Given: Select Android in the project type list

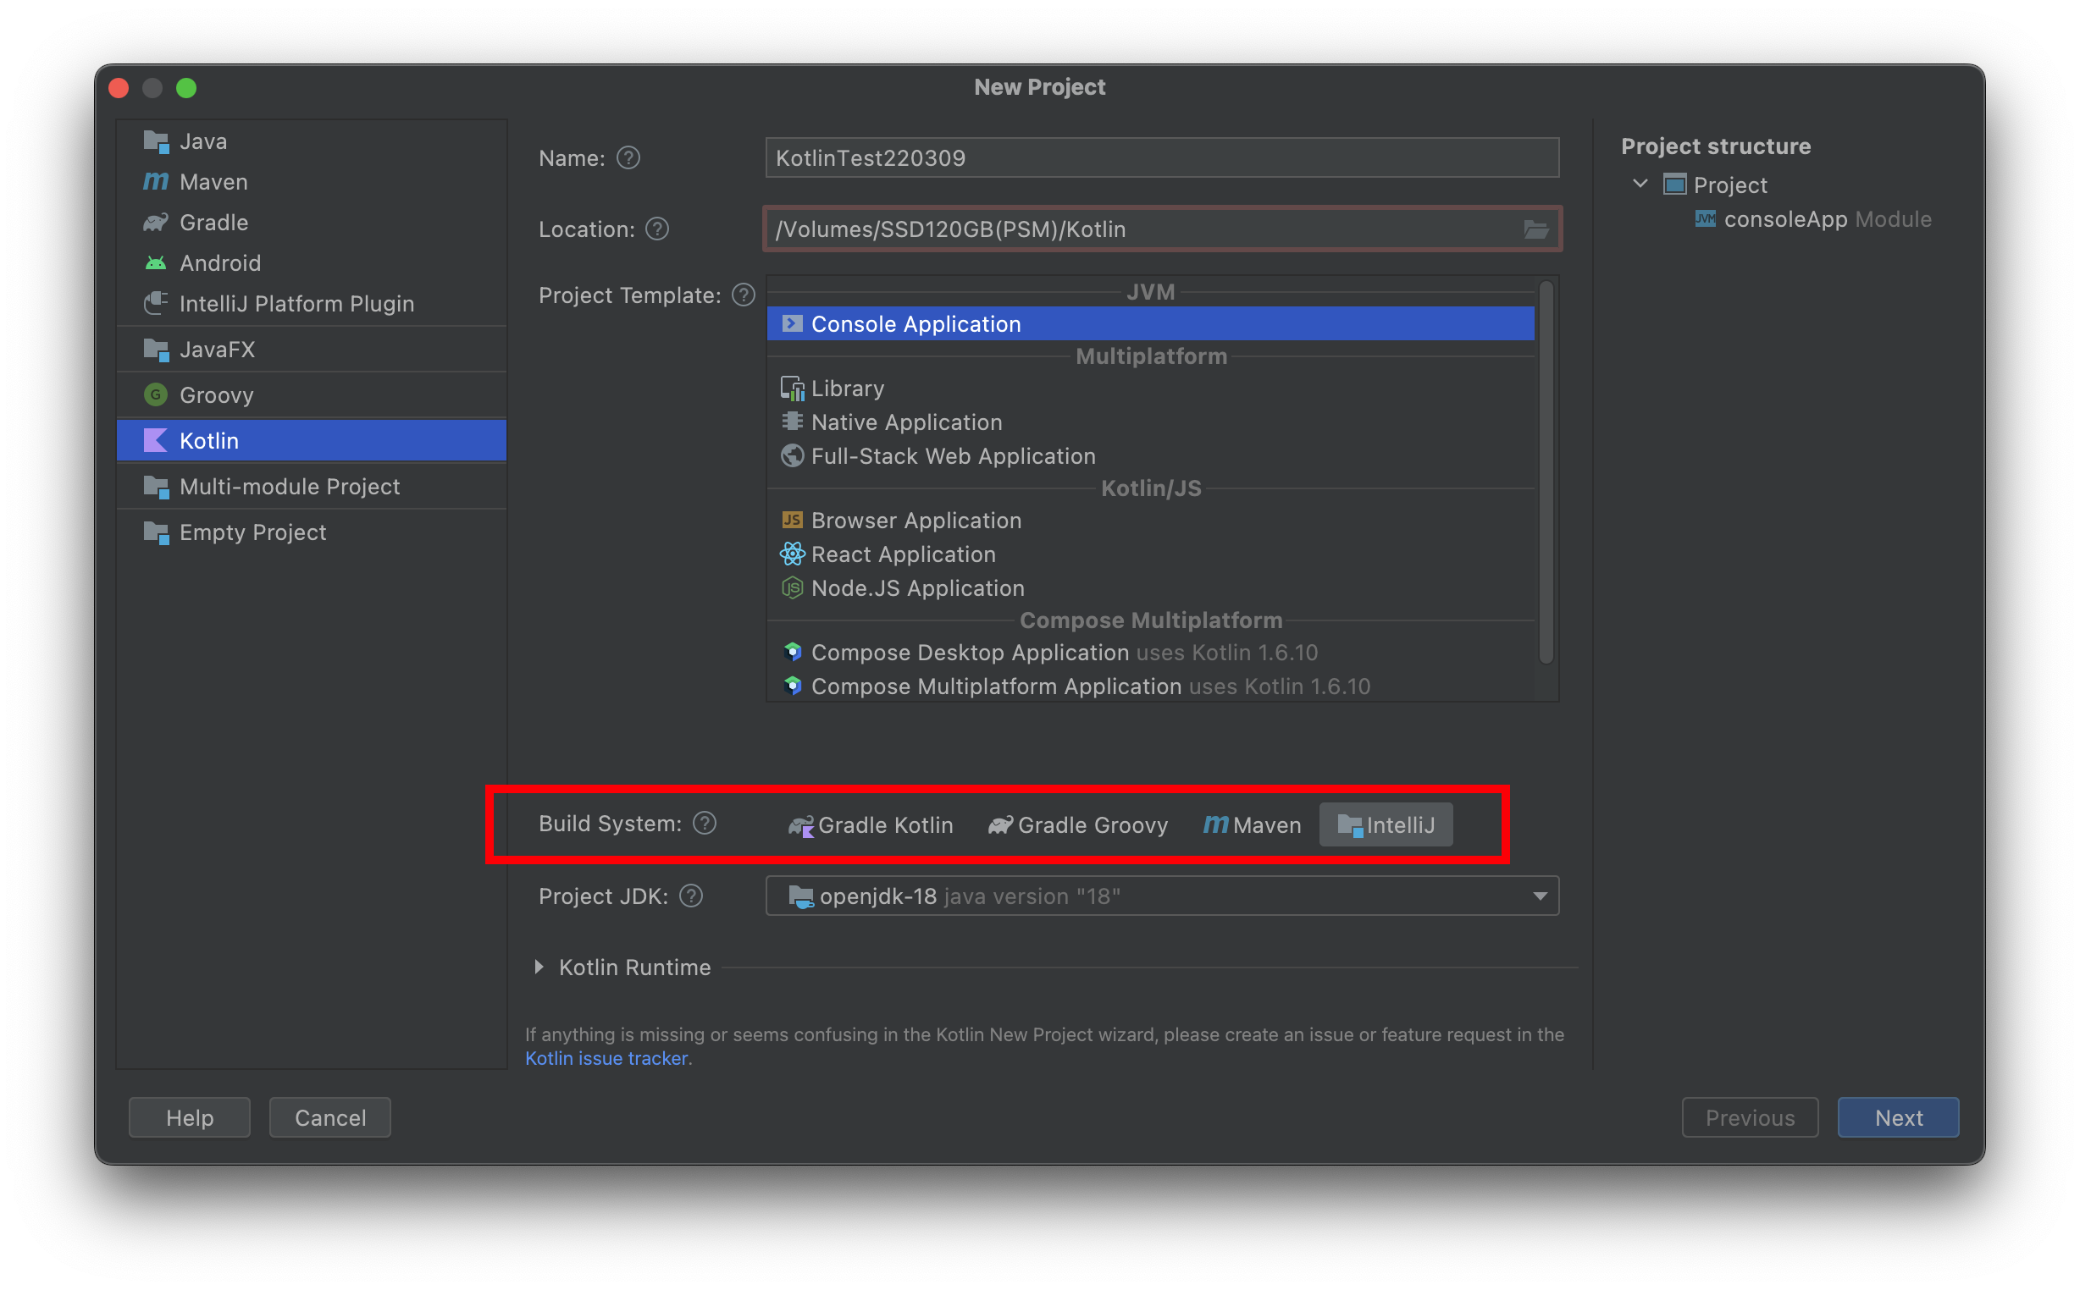Looking at the screenshot, I should [312, 262].
